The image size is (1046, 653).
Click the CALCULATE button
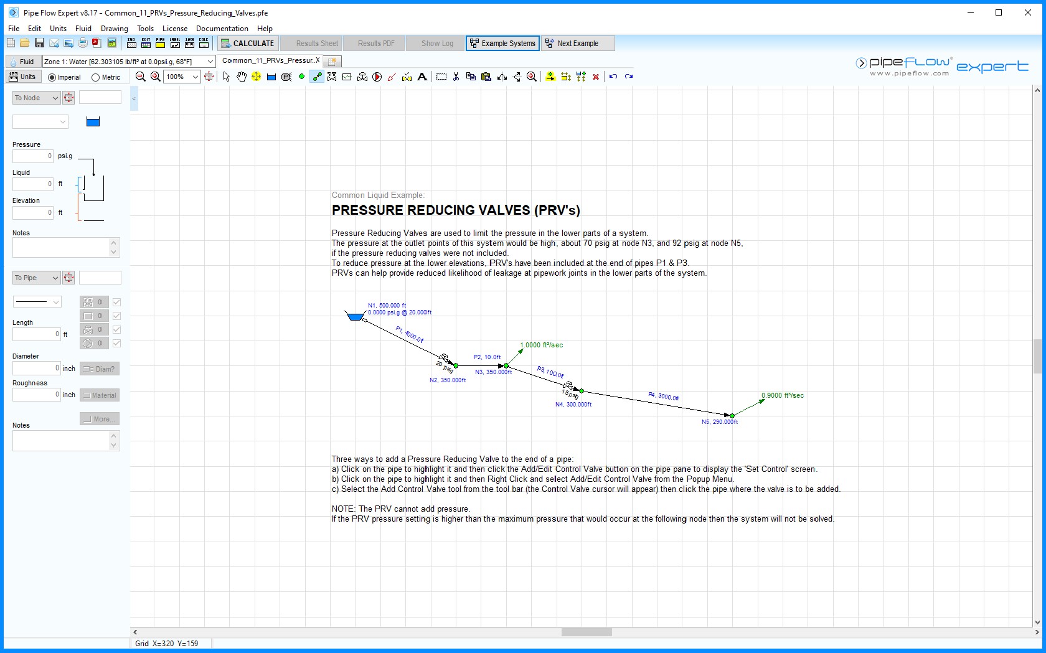[x=247, y=43]
